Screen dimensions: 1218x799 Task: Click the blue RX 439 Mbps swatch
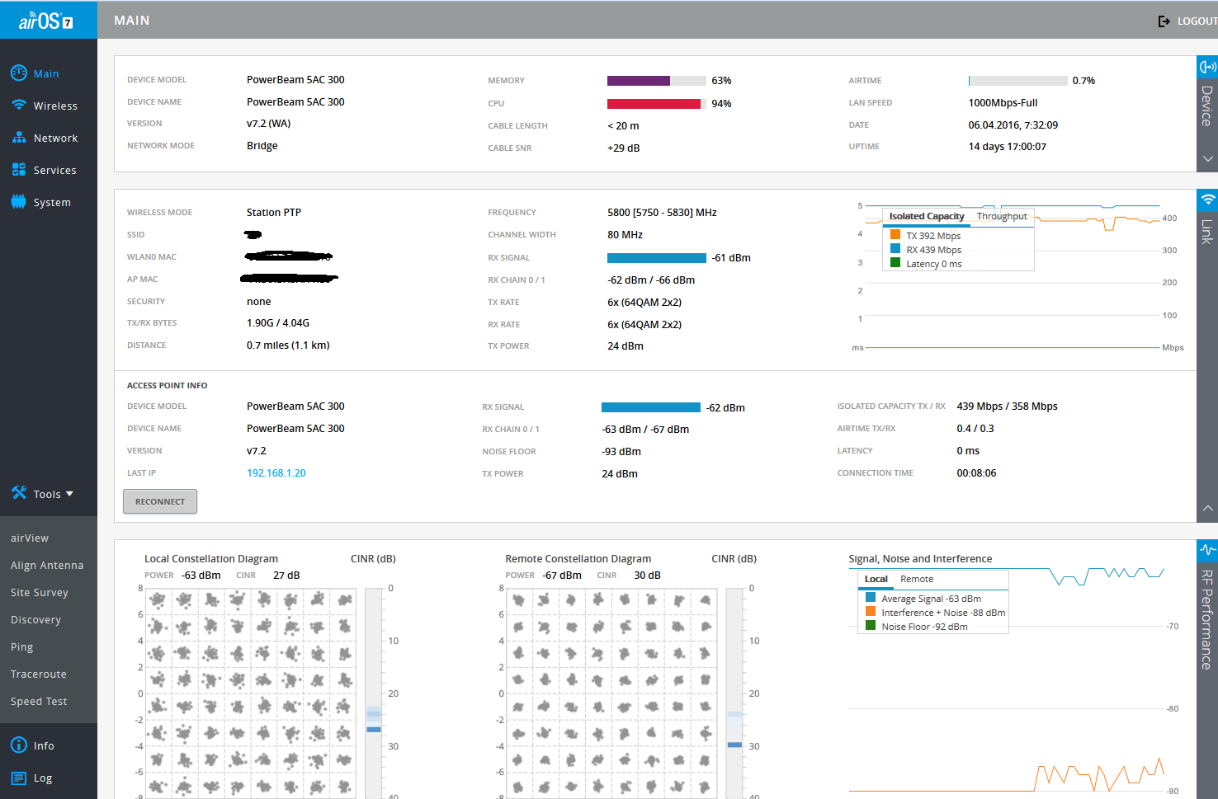click(x=895, y=249)
